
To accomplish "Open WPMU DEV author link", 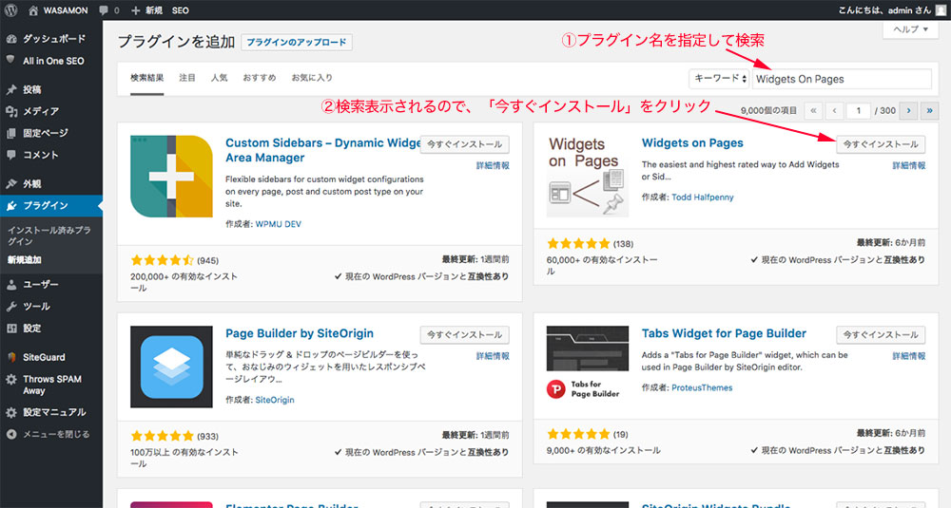I will tap(278, 224).
